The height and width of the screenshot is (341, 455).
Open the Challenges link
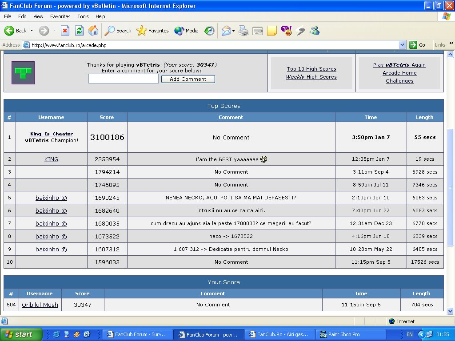399,81
